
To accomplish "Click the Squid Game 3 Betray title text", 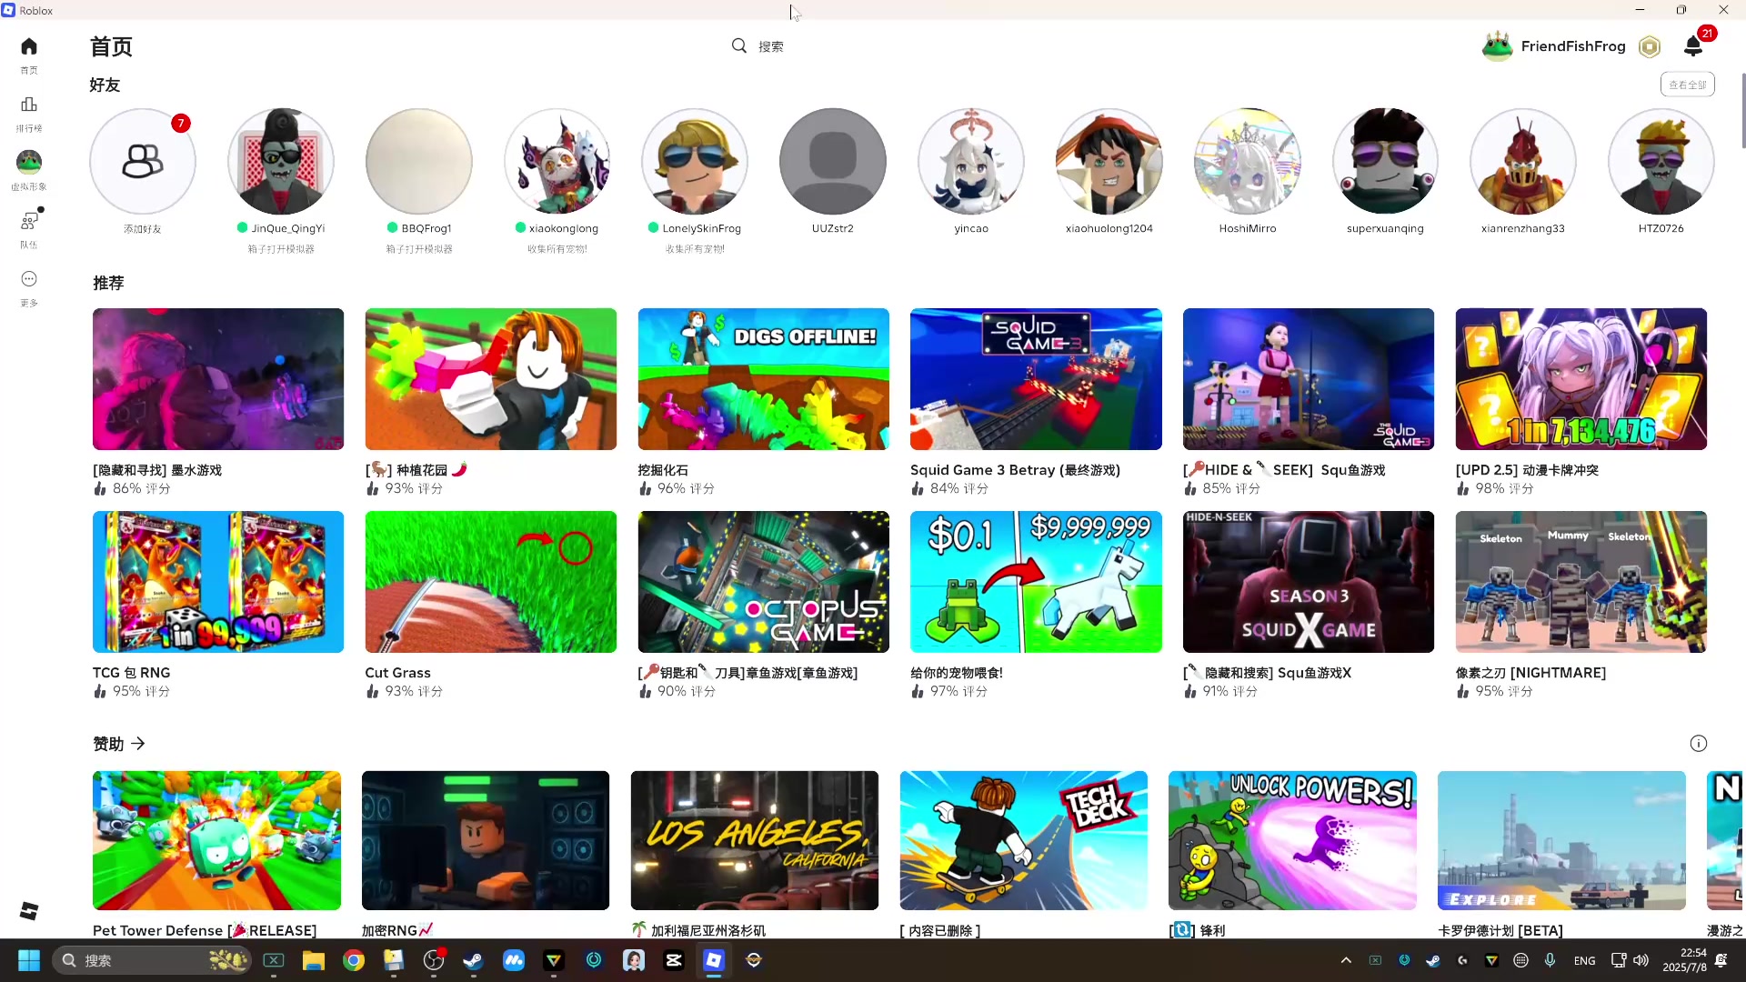I will point(1015,470).
